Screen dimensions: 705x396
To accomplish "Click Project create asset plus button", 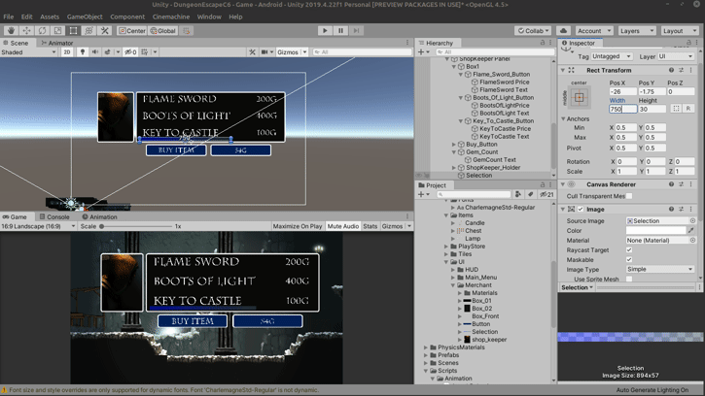I will coord(421,194).
